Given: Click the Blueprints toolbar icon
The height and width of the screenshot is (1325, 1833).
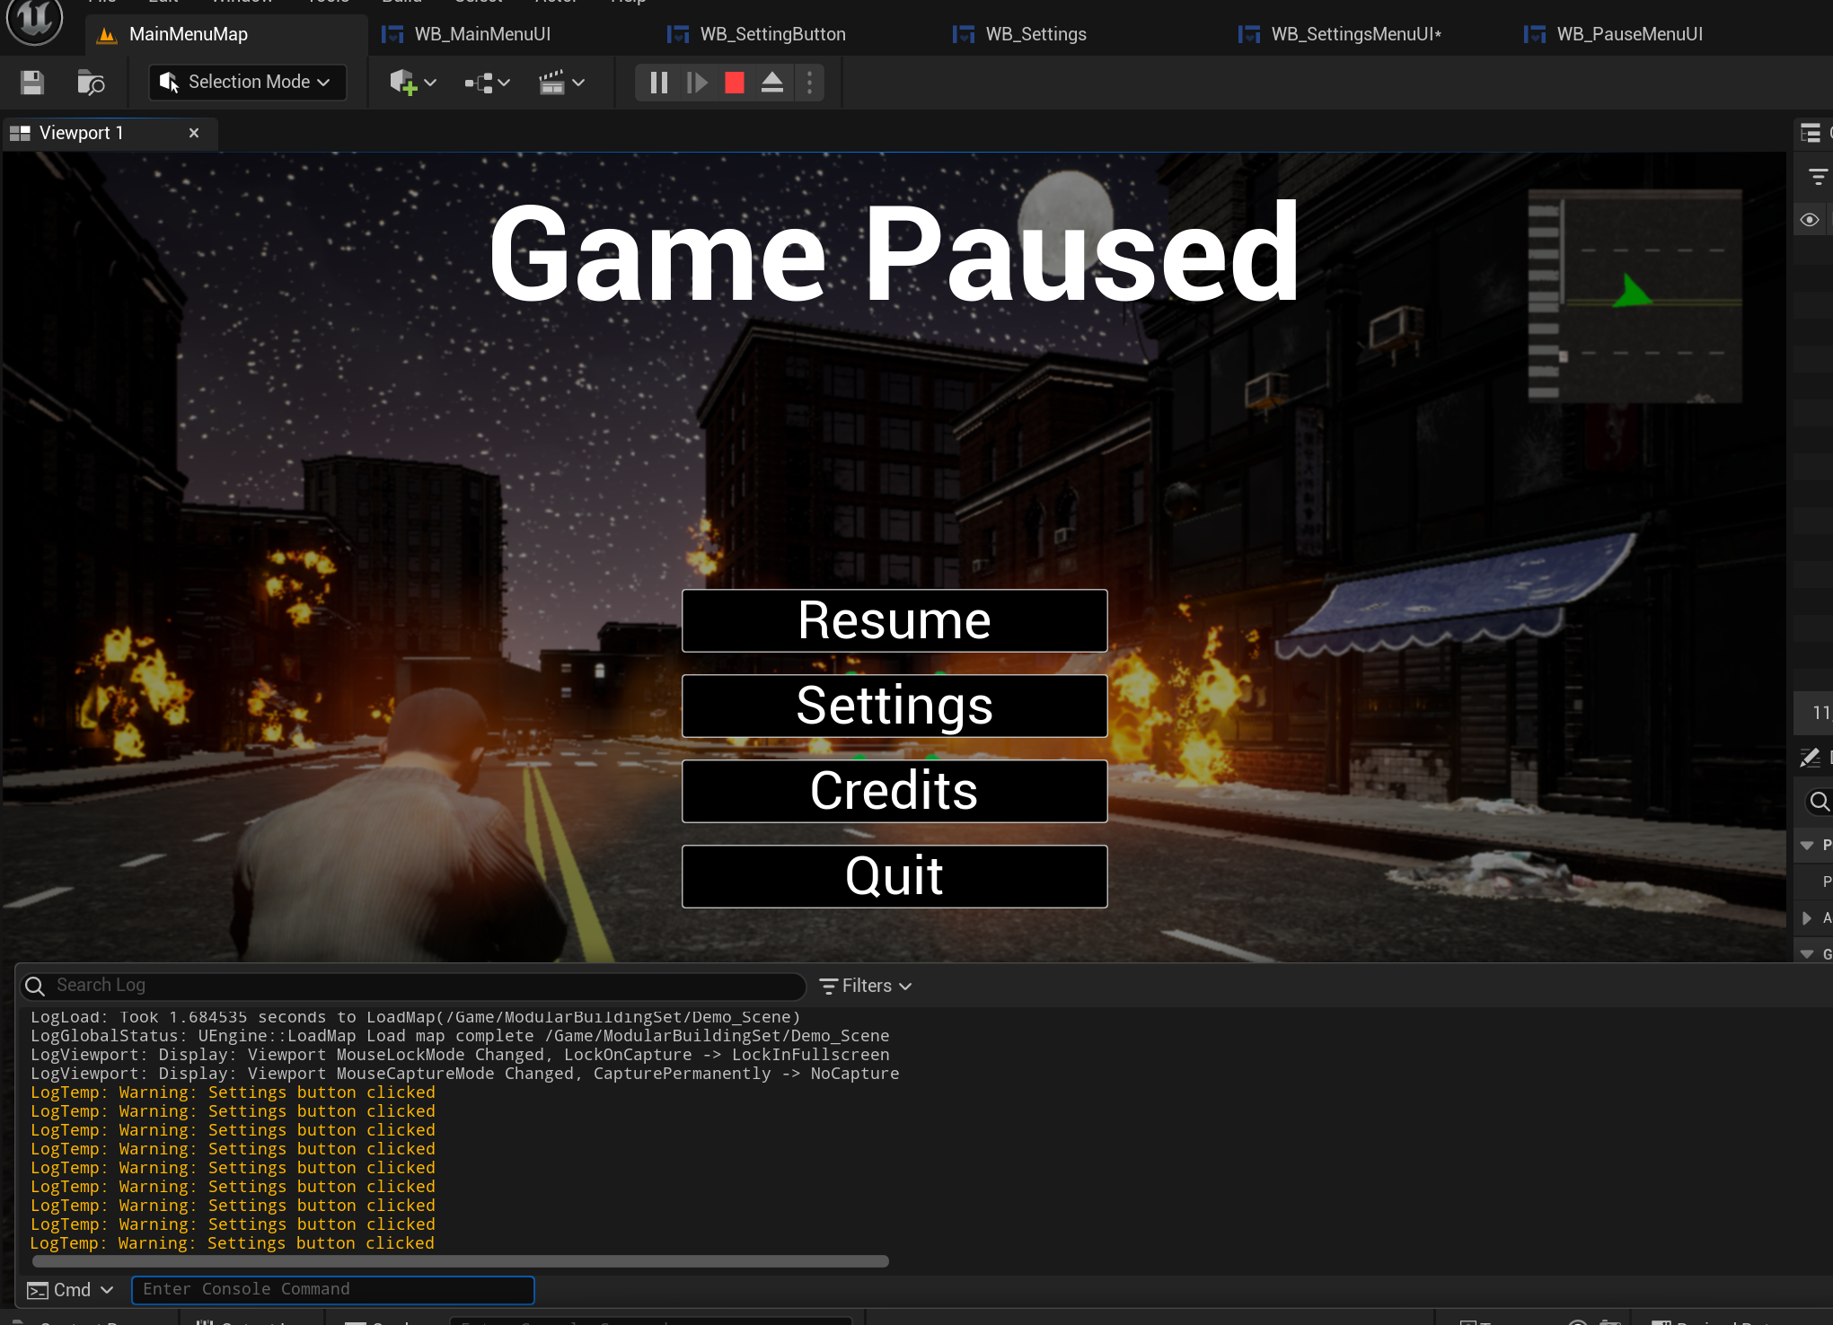Looking at the screenshot, I should click(x=479, y=83).
